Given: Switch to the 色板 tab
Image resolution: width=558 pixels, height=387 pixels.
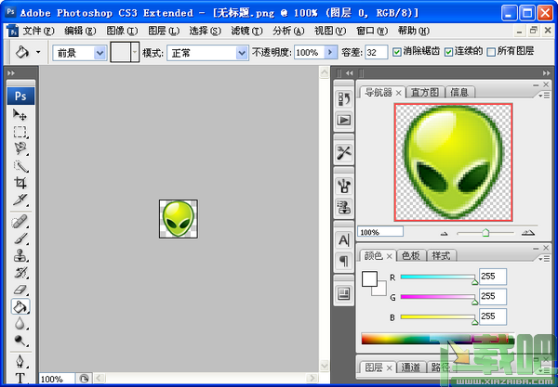Looking at the screenshot, I should 411,255.
